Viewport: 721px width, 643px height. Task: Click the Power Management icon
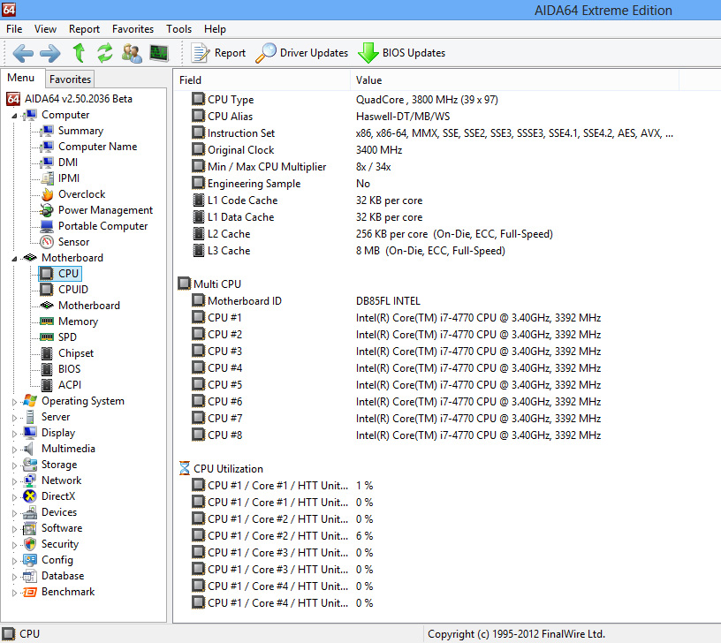coord(47,210)
